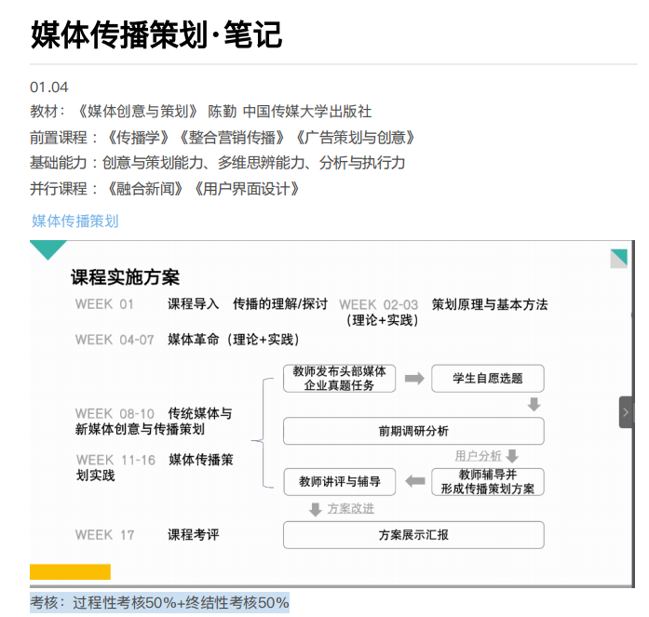Click the 01.04 date text
This screenshot has width=649, height=617.
click(x=49, y=87)
